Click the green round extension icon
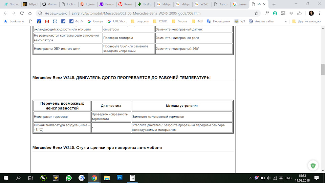This screenshot has width=325, height=183. [x=275, y=13]
